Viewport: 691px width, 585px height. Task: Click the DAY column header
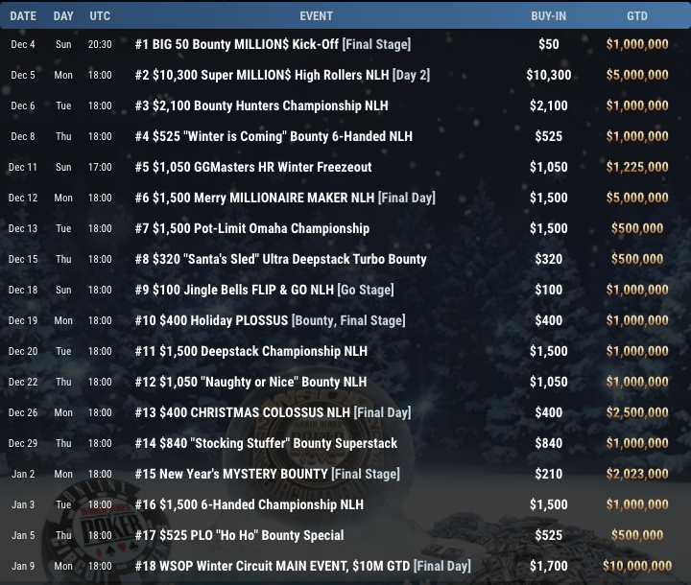pos(63,16)
